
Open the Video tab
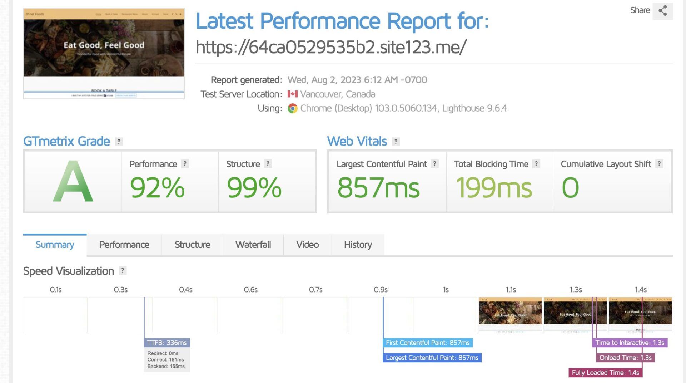[x=307, y=245]
